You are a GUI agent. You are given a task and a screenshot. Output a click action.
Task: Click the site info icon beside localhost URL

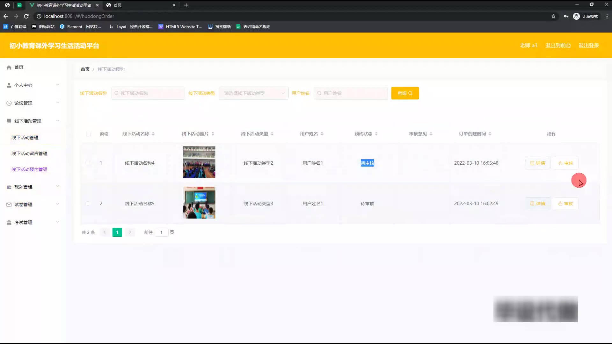tap(39, 16)
